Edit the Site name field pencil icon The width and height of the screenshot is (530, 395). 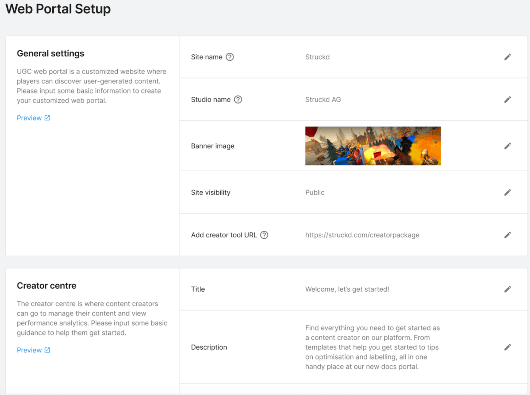point(507,57)
